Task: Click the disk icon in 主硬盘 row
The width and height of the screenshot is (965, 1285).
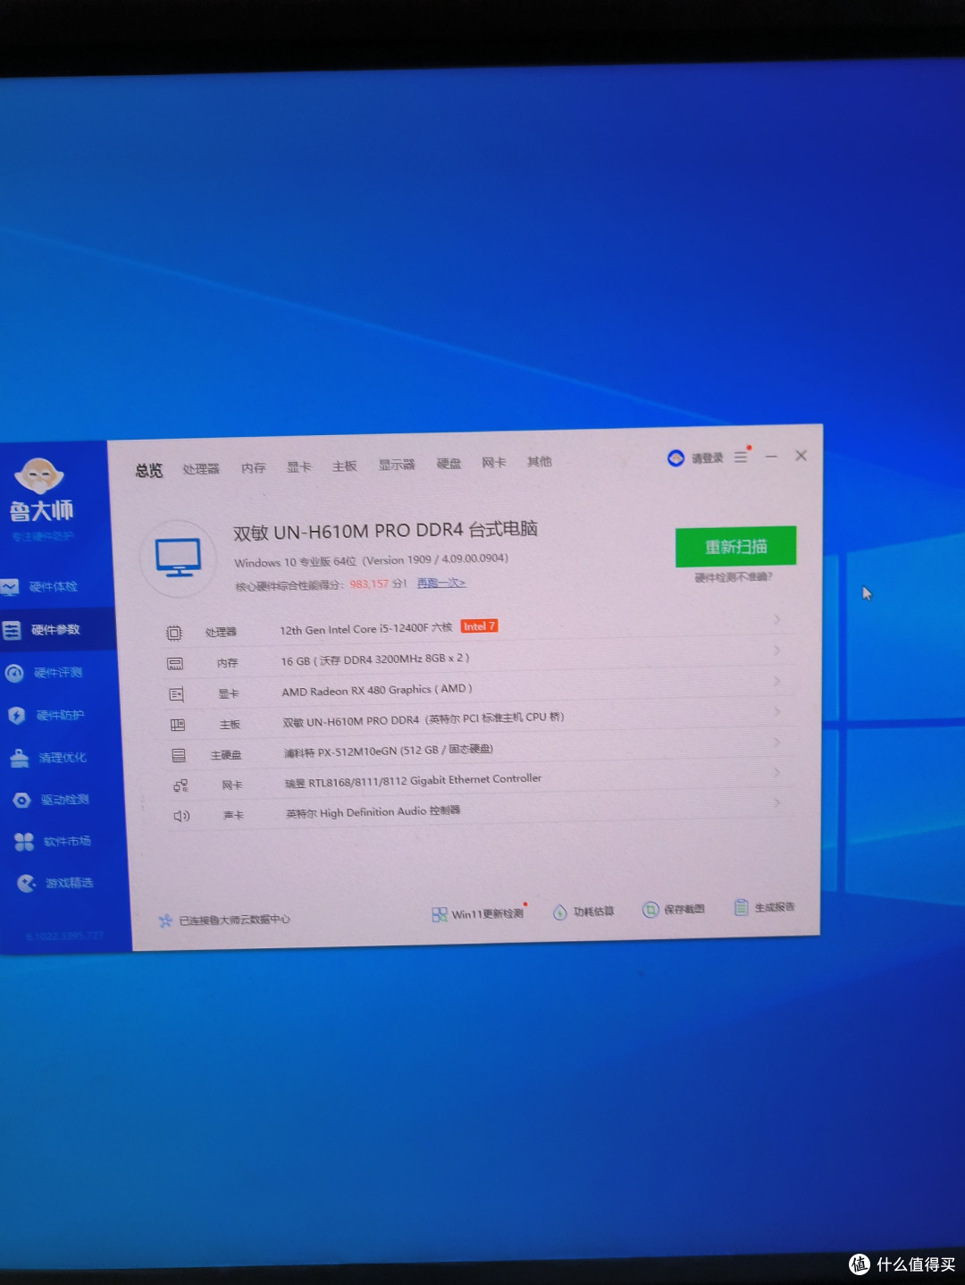Action: coord(179,756)
